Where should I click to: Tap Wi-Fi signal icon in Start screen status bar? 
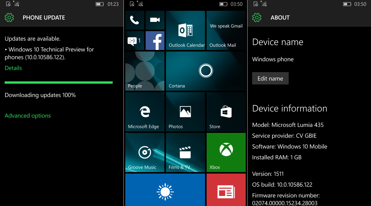pos(140,4)
